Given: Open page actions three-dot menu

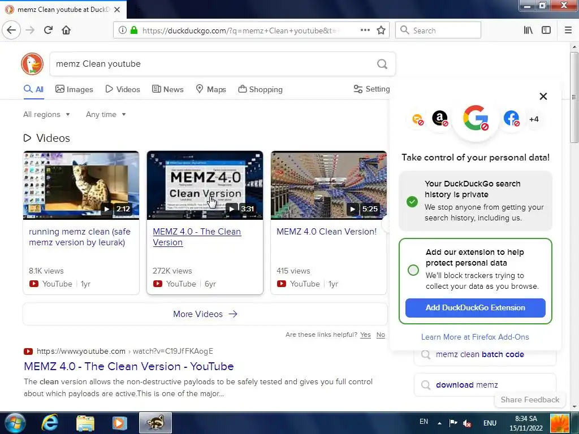Looking at the screenshot, I should 365,31.
